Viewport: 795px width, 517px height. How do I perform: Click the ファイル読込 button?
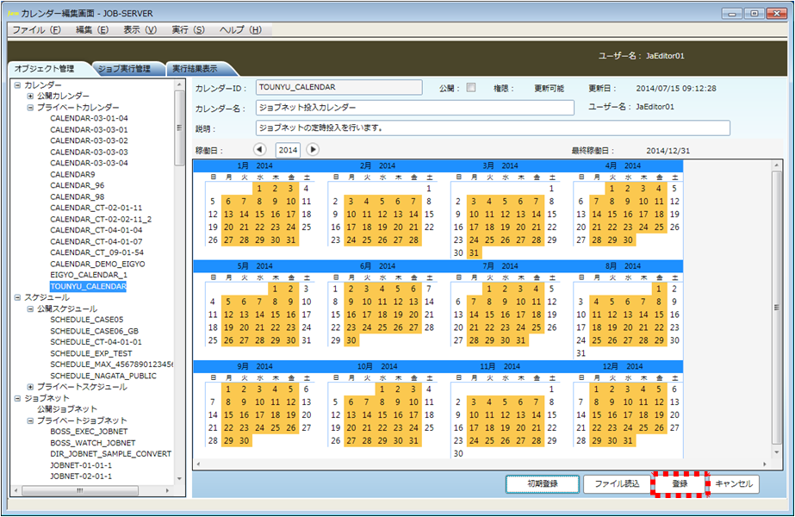[618, 484]
